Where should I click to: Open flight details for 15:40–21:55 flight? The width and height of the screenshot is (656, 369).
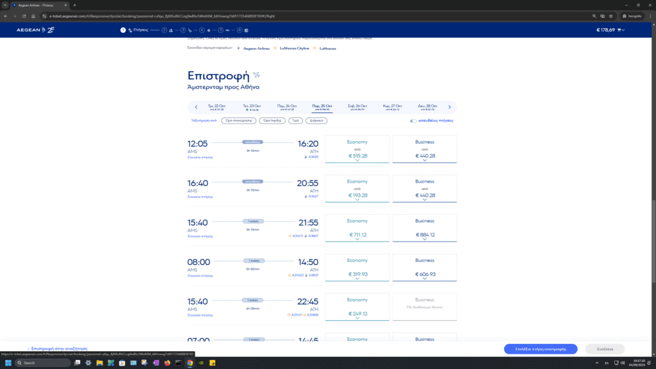(200, 236)
